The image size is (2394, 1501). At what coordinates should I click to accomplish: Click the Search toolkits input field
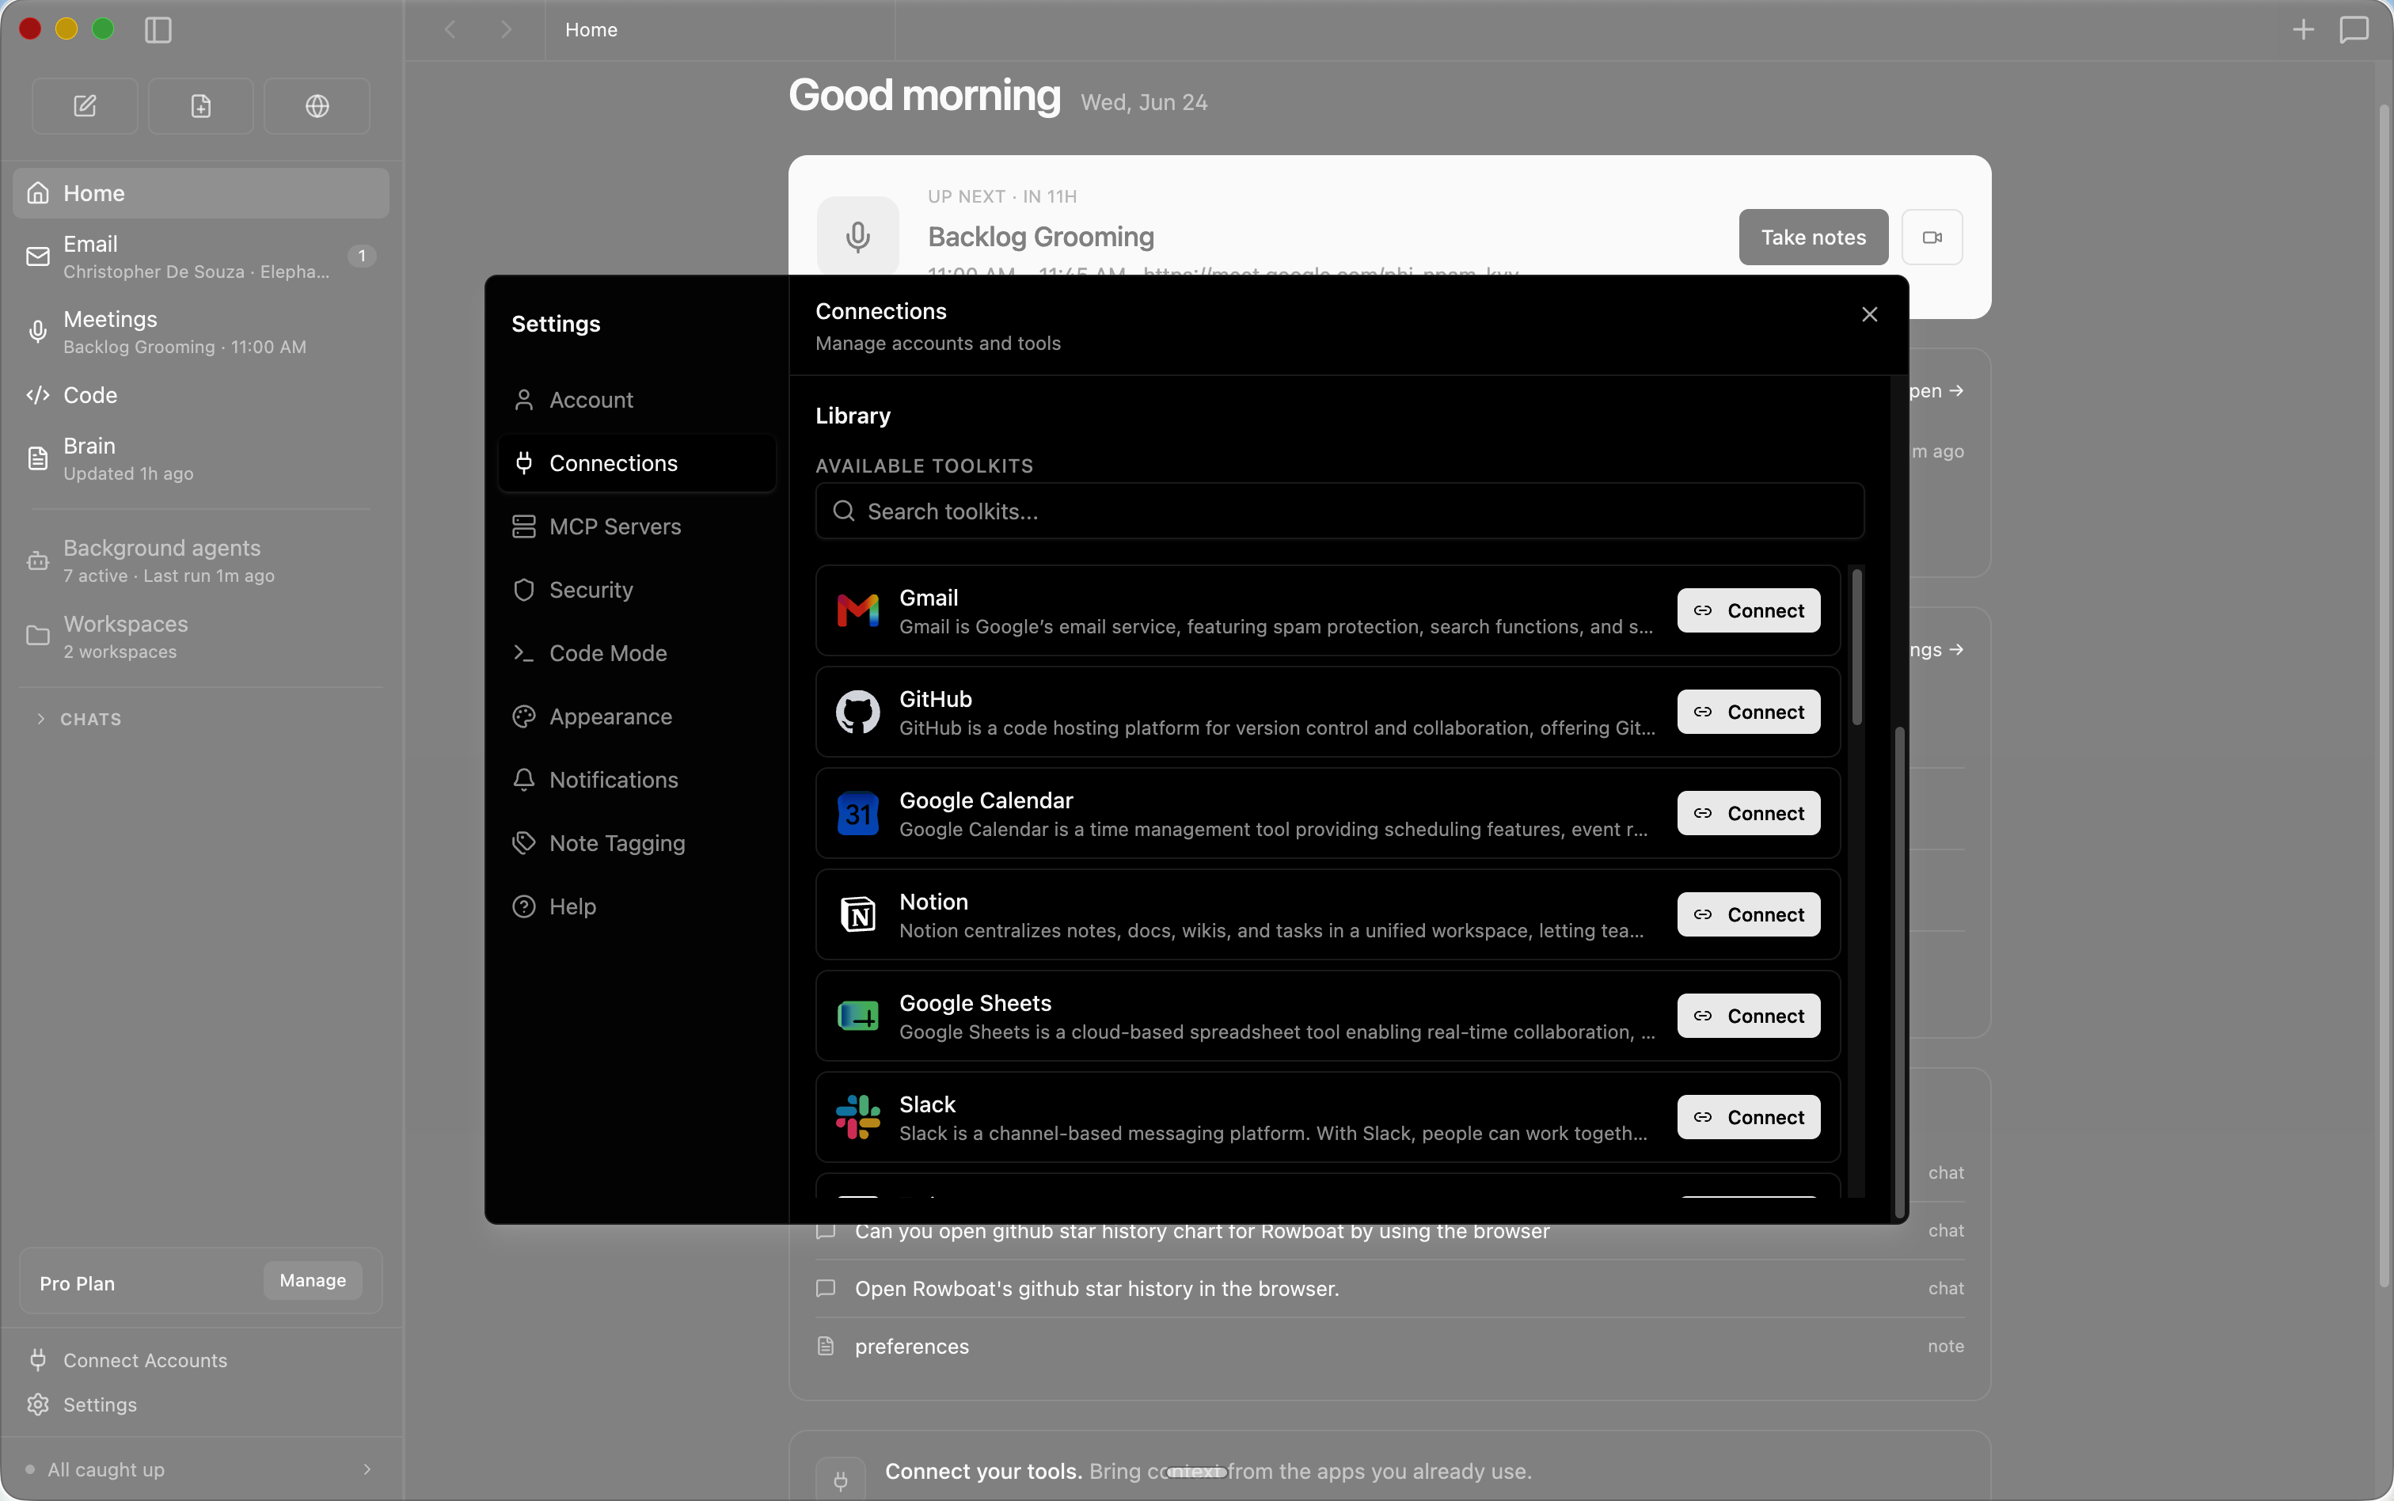(1339, 511)
